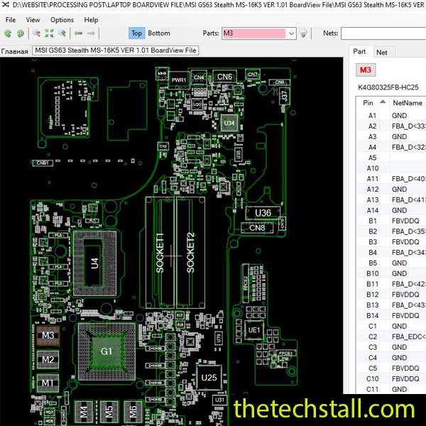The width and height of the screenshot is (426, 426).
Task: Toggle the Top board side view
Action: click(x=136, y=33)
